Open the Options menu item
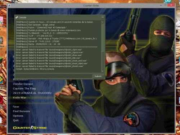Viewport: 180px width, 135px height. point(18,116)
